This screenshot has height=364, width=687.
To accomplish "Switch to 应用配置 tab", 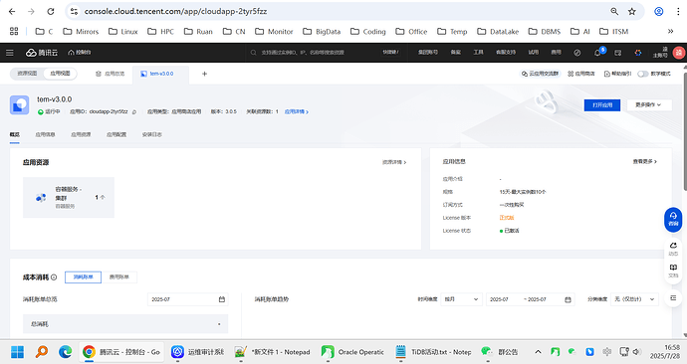I will click(x=116, y=134).
